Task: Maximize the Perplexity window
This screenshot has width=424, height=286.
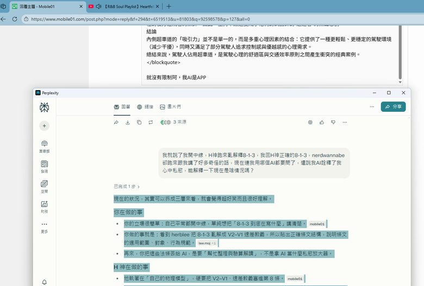Action: [389, 93]
